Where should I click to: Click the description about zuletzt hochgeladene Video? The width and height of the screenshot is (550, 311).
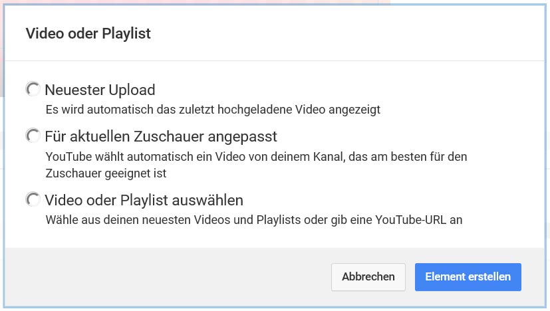[213, 109]
